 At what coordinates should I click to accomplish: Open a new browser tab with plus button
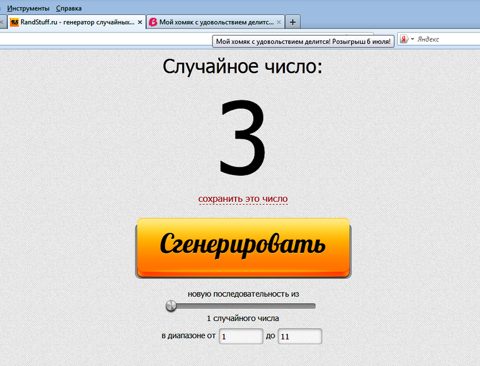pyautogui.click(x=292, y=22)
